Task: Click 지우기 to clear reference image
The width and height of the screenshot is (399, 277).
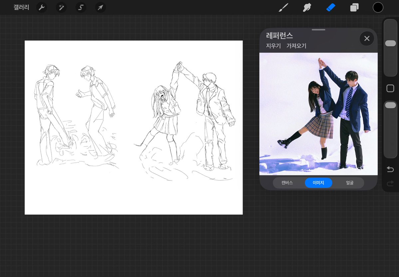Action: (273, 46)
